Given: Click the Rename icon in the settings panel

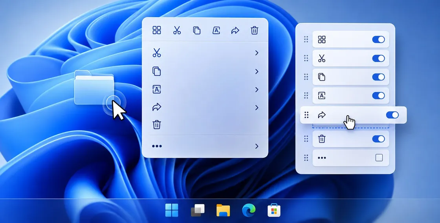Looking at the screenshot, I should coord(322,96).
